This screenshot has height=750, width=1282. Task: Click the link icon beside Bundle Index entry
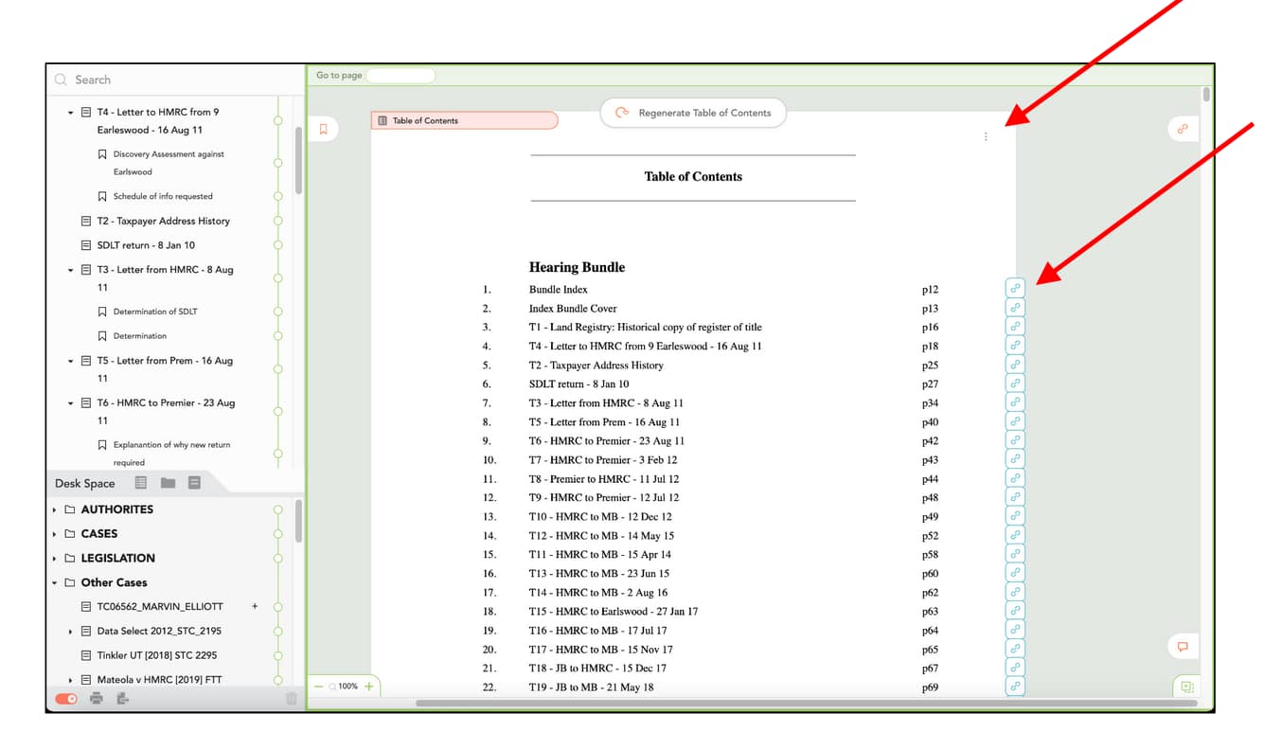(x=1014, y=289)
